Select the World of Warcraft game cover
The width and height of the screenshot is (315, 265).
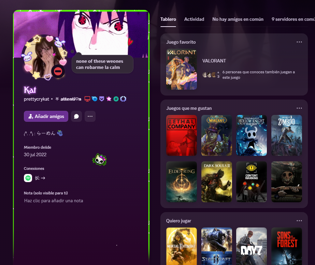pos(217,135)
